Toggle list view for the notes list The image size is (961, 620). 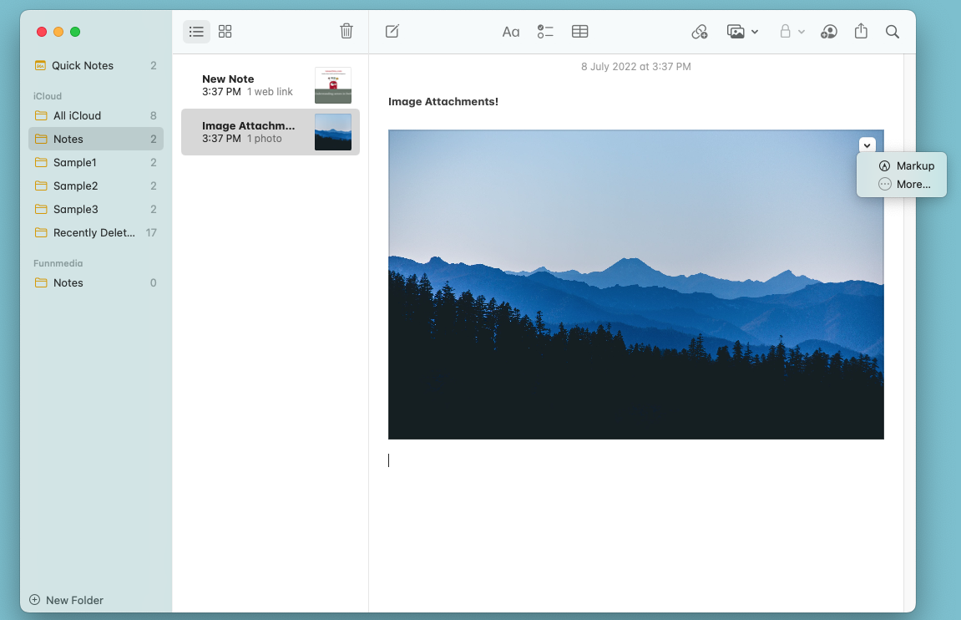coord(196,31)
